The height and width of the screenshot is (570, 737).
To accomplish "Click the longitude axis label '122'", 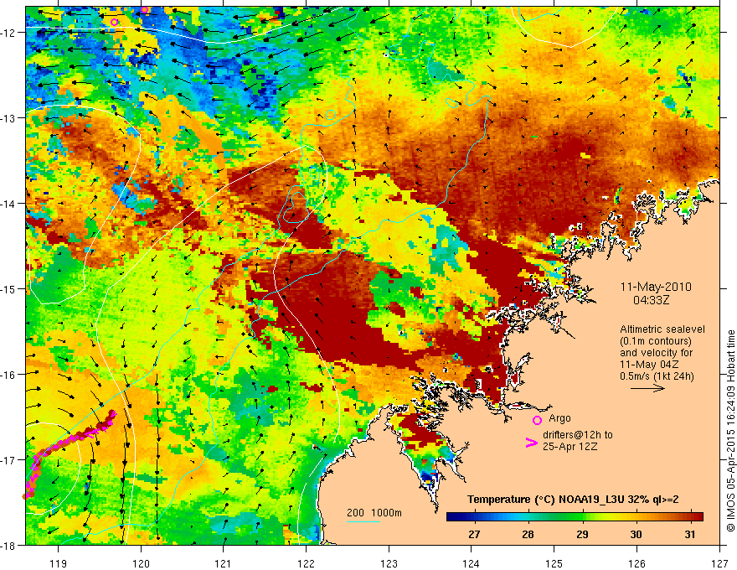I will coord(306,563).
